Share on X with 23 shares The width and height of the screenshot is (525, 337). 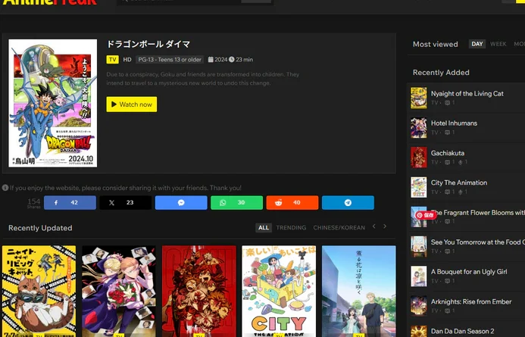pyautogui.click(x=125, y=202)
